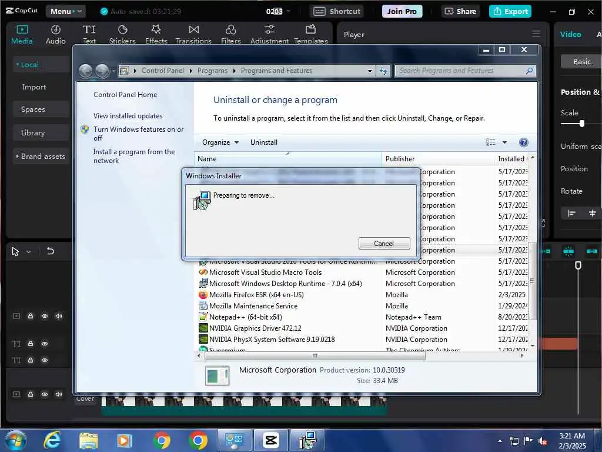The image size is (602, 452).
Task: Hide the lower text track with the eye icon
Action: click(x=45, y=360)
